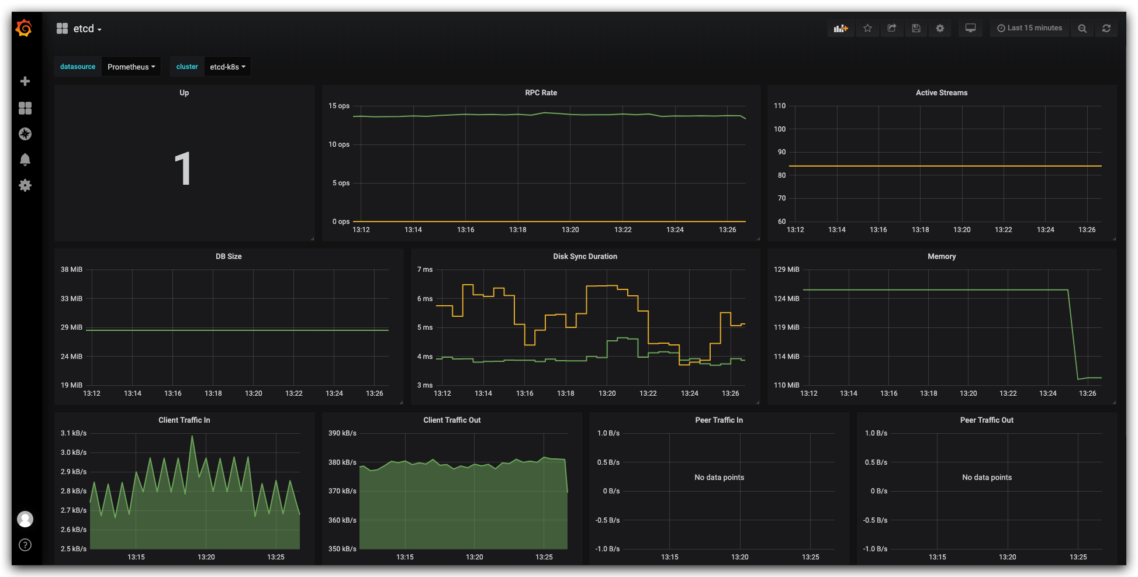Open the user profile avatar

25,519
